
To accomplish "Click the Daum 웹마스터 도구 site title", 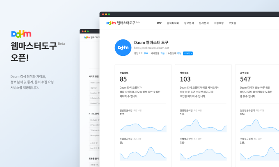I will [151, 43].
